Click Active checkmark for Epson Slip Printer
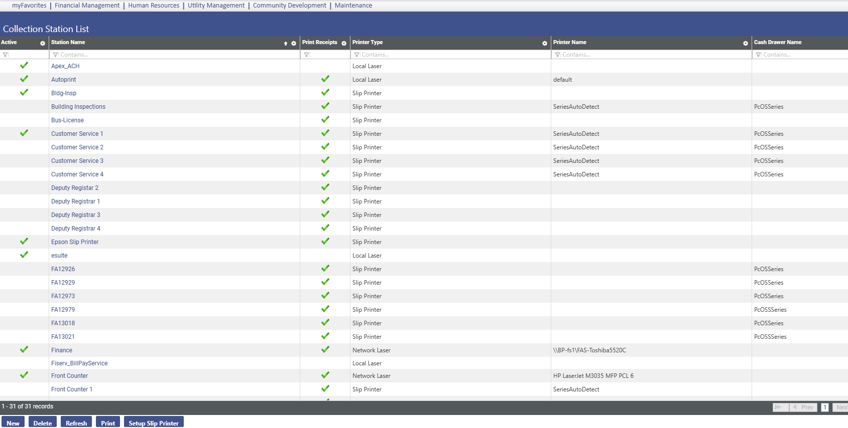 point(24,241)
